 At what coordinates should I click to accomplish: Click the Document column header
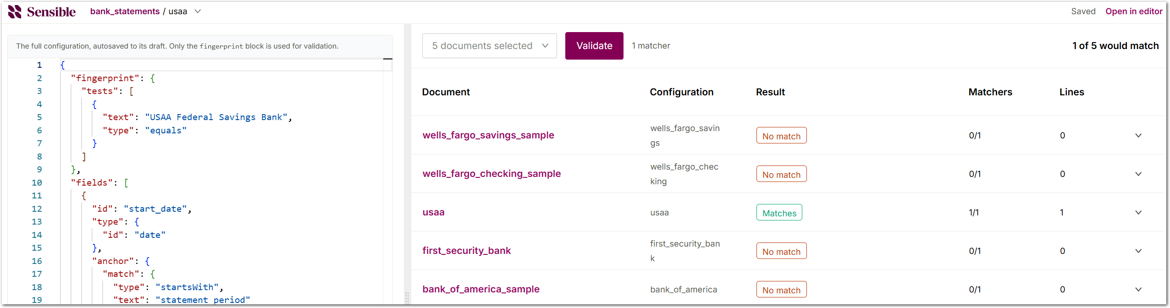[x=446, y=92]
